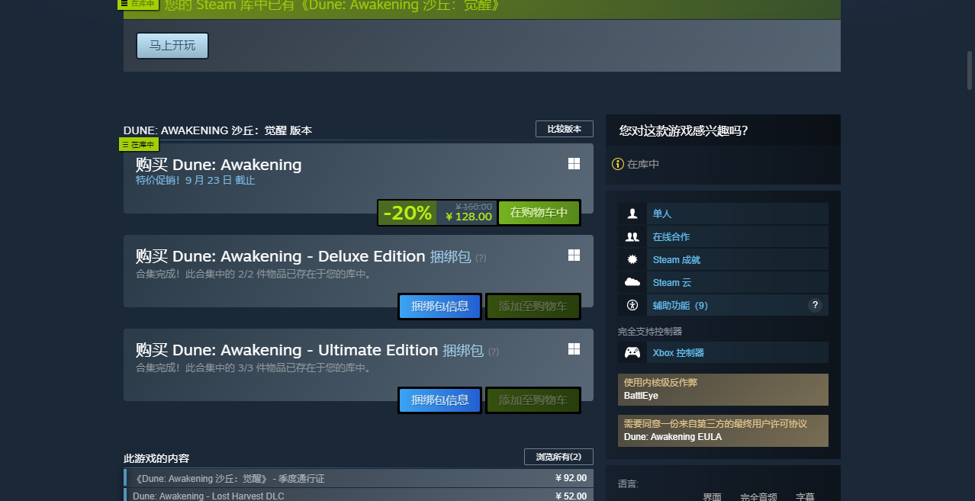The image size is (975, 501).
Task: Click the online co-op two-person icon
Action: click(x=632, y=236)
